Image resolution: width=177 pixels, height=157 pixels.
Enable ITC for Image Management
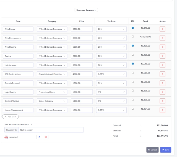click(x=133, y=109)
